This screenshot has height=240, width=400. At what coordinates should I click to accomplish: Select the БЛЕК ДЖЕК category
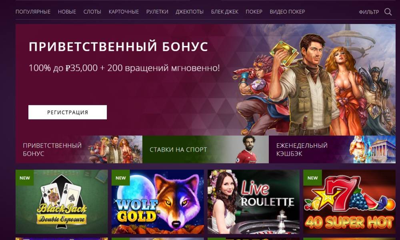pos(225,12)
